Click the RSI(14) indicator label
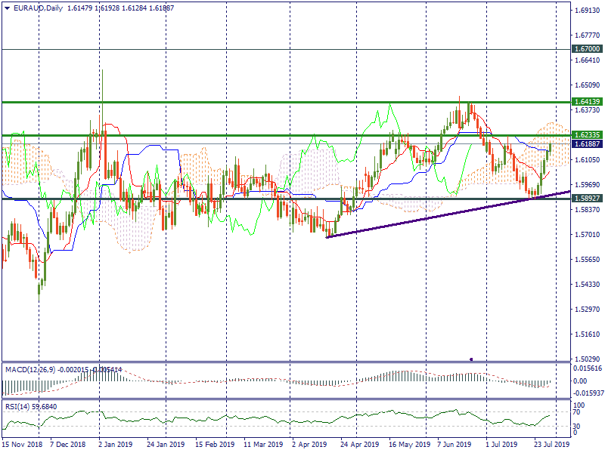The height and width of the screenshot is (453, 605). (20, 406)
